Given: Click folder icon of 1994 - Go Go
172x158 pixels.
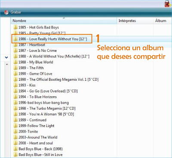Looking at the screenshot, I should [15, 91].
